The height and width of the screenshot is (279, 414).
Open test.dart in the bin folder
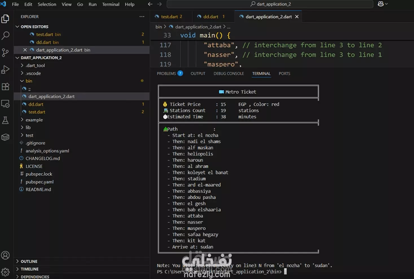click(x=82, y=112)
